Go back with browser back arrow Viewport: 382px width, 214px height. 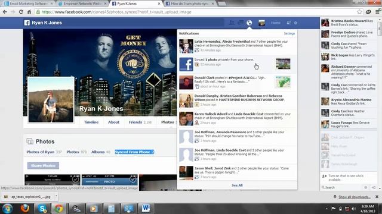tap(5, 12)
